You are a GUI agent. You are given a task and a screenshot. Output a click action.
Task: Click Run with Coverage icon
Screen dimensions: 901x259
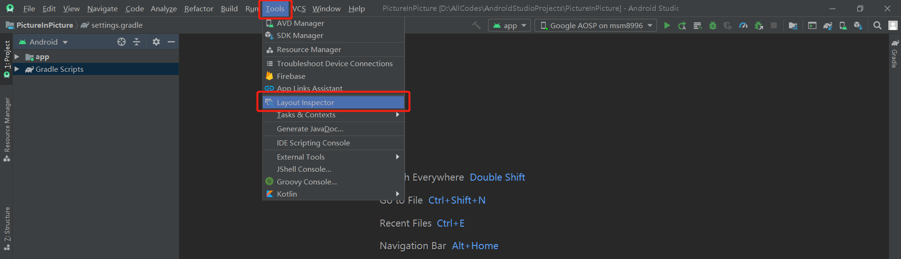pos(728,25)
